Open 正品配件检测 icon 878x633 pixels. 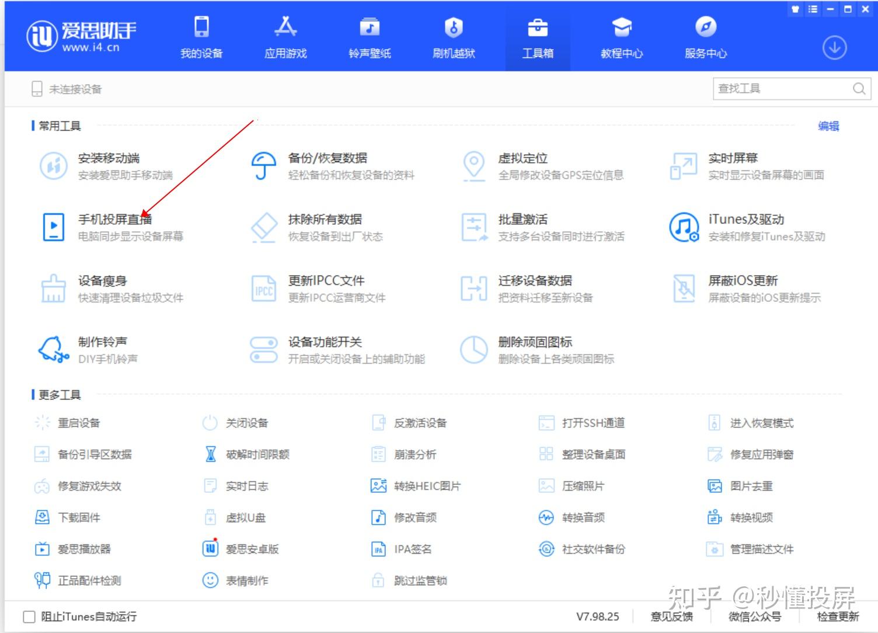click(42, 580)
